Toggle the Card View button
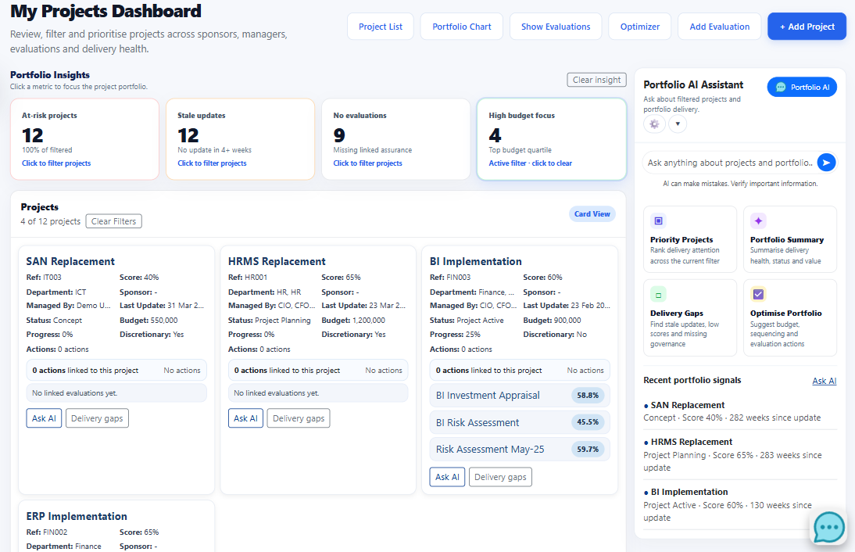The width and height of the screenshot is (855, 552). 592,213
